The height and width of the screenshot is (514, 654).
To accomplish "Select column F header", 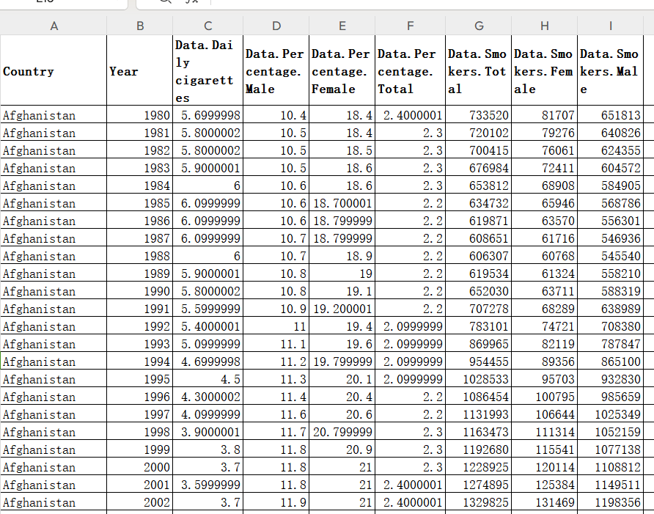I will click(x=410, y=26).
